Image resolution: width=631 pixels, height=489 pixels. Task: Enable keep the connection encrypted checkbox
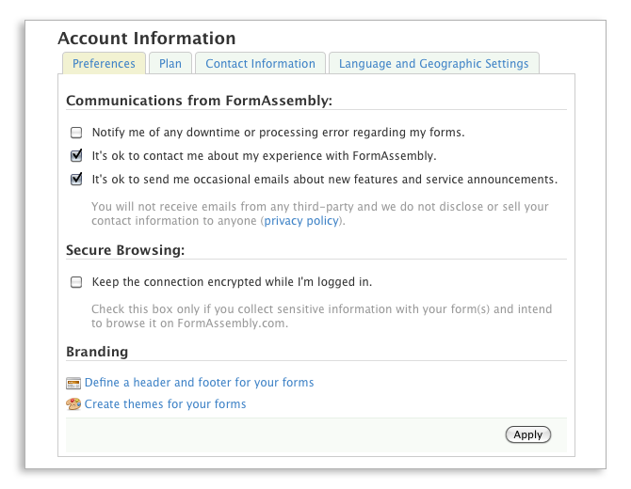coord(76,282)
